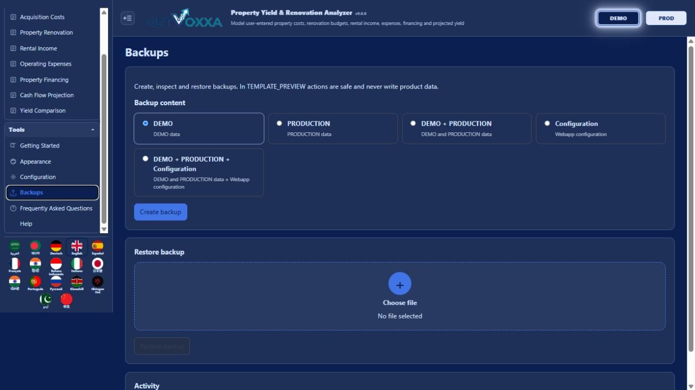This screenshot has width=695, height=390.
Task: Click sidebar scrollbar up arrow
Action: (x=104, y=12)
